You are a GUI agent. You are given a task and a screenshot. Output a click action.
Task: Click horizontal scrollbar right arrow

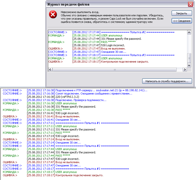click(x=185, y=70)
